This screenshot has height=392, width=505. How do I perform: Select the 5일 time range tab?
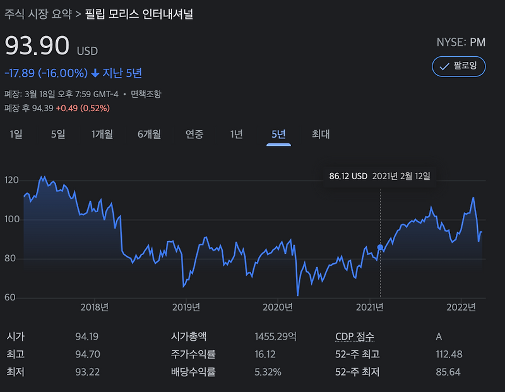(58, 134)
